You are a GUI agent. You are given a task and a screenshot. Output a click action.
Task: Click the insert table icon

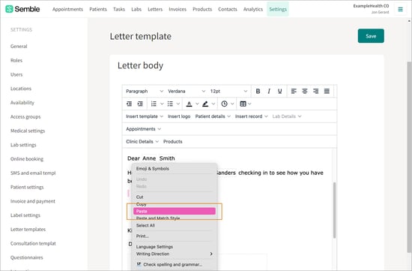tap(243, 104)
